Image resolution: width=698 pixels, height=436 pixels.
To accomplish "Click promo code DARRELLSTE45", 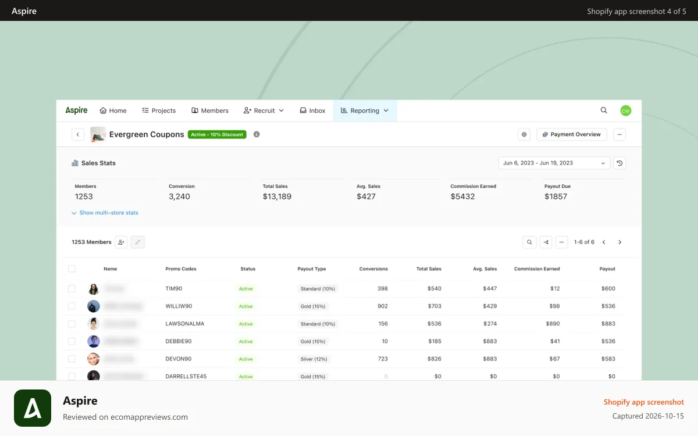I will 186,376.
